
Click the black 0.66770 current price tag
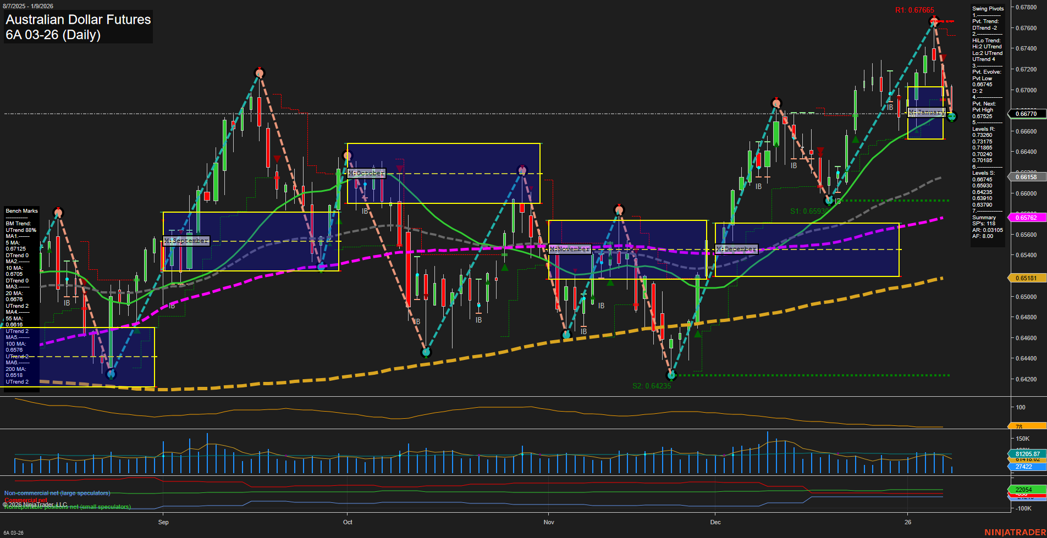tap(1026, 114)
